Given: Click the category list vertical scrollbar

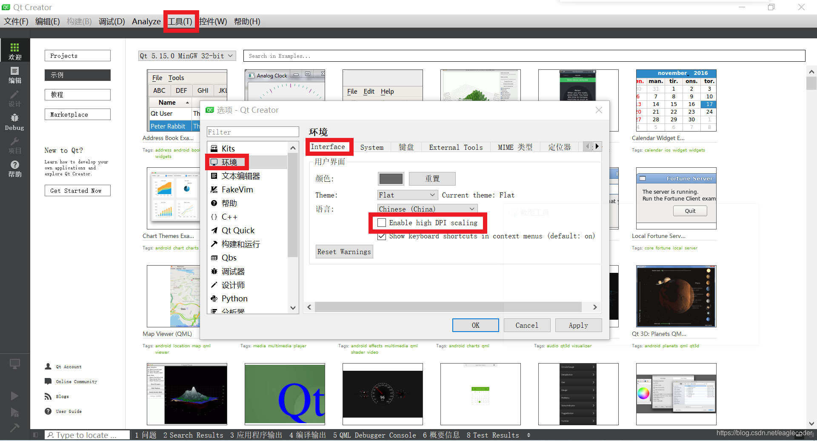Looking at the screenshot, I should [x=293, y=206].
